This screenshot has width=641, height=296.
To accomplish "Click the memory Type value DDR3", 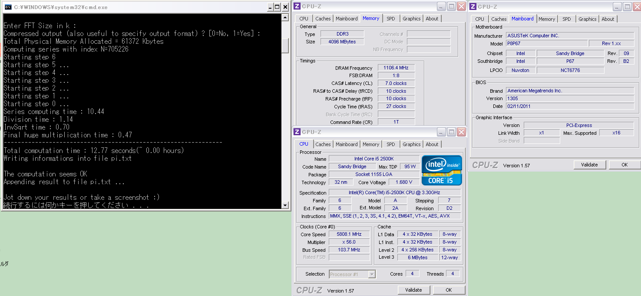I will [x=342, y=34].
